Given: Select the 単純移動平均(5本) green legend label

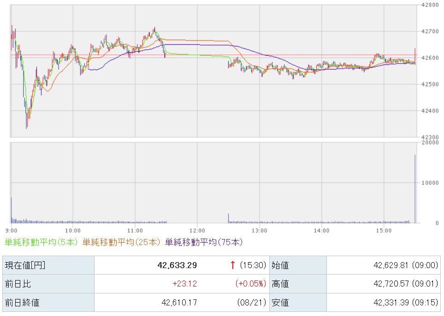Looking at the screenshot, I should point(41,242).
